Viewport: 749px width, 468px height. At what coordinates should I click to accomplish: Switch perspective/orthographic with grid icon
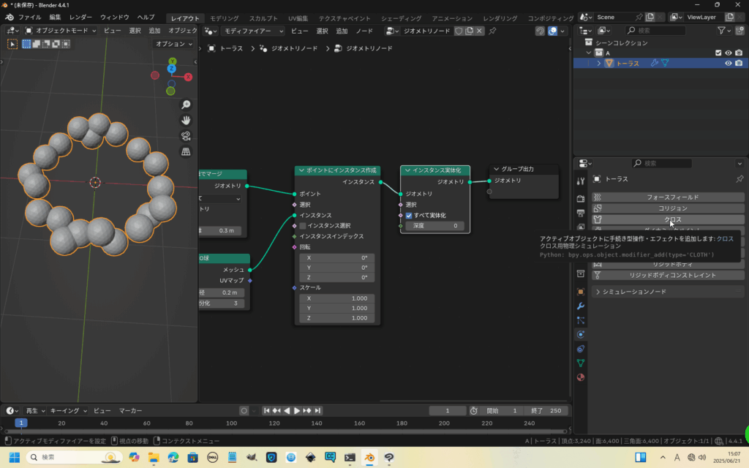(x=186, y=152)
